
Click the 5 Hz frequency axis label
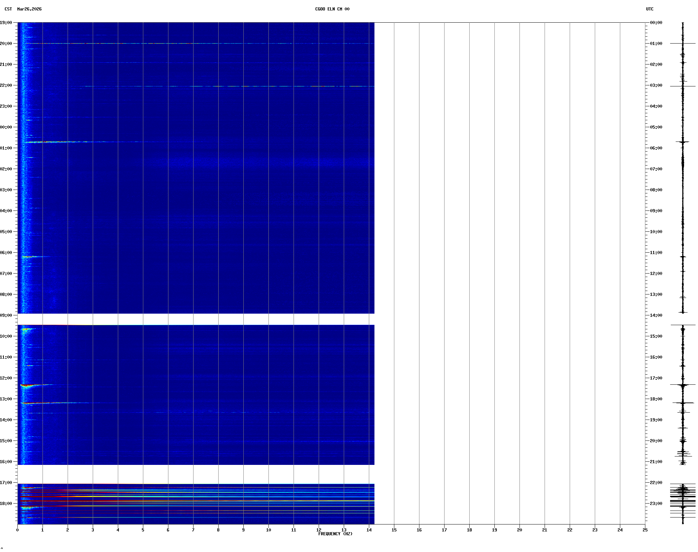[143, 530]
